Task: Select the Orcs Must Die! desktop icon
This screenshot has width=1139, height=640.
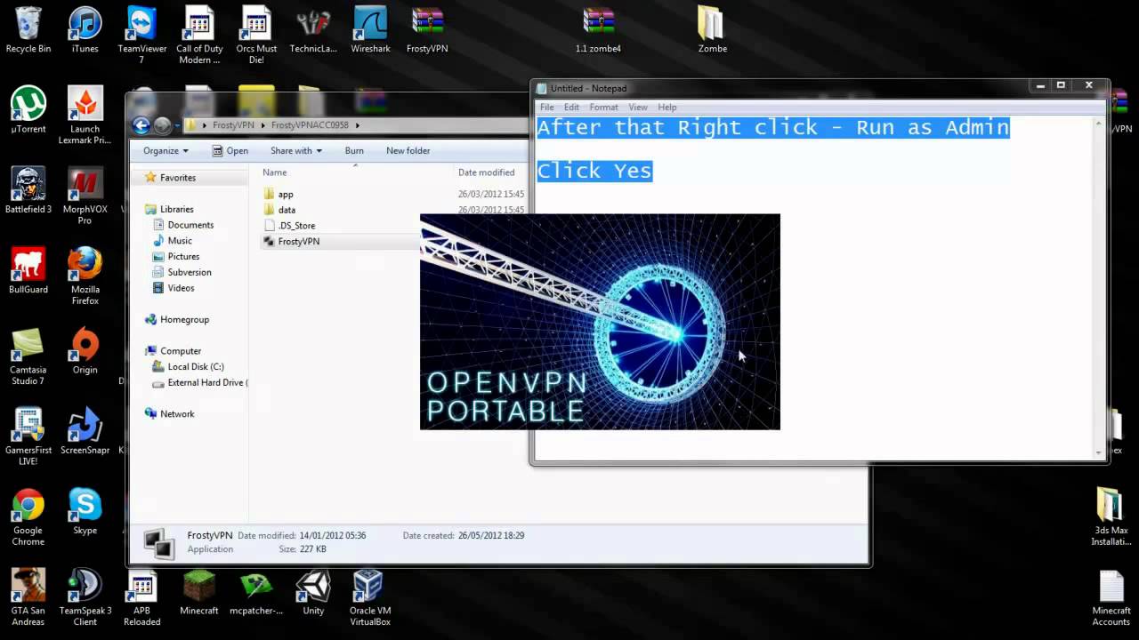Action: tap(256, 35)
